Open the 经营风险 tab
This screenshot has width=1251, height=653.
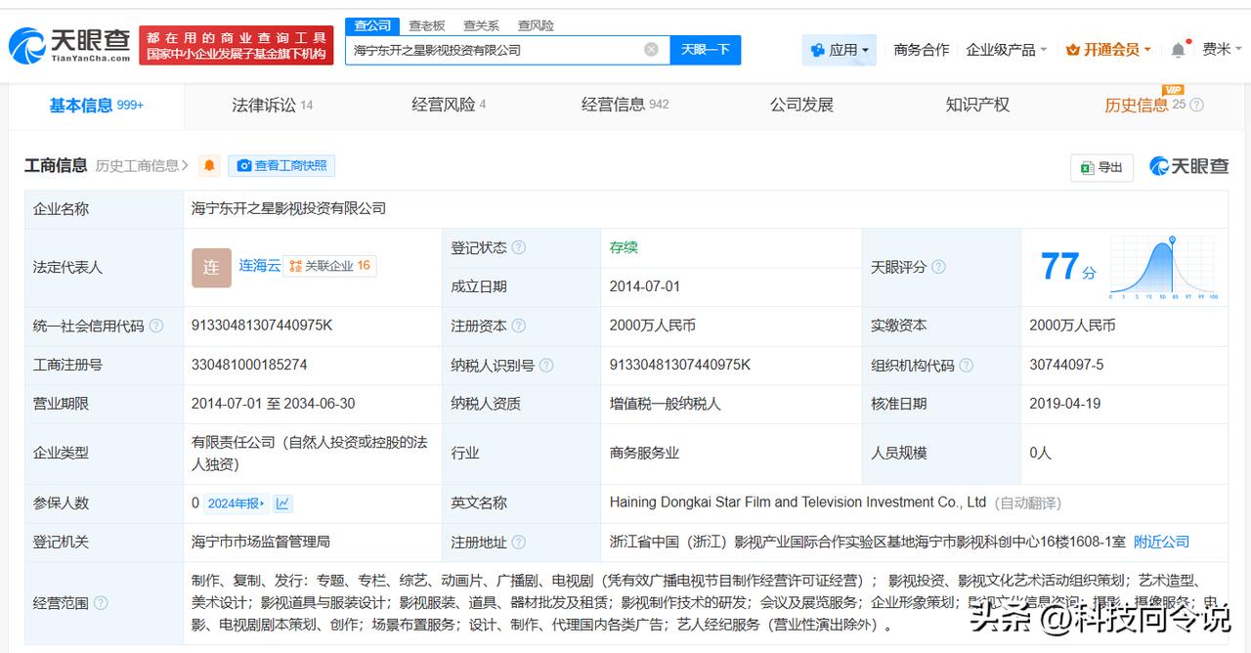pos(449,105)
